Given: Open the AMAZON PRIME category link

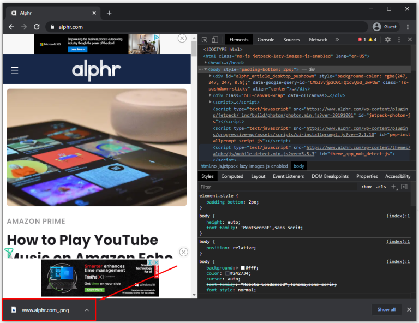Looking at the screenshot, I should click(36, 221).
